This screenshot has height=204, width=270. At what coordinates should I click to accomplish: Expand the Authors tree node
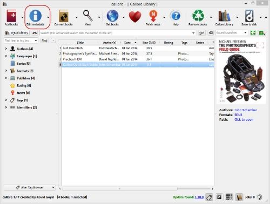[x=6, y=49]
